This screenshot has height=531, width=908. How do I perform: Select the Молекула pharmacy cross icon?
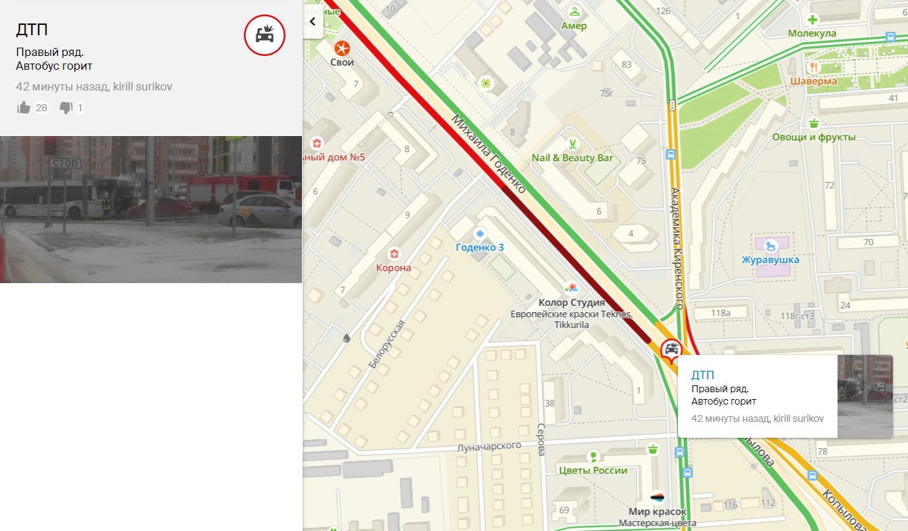tap(813, 19)
